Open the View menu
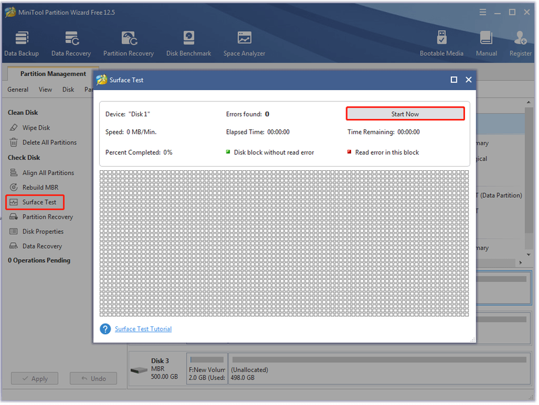Image resolution: width=539 pixels, height=405 pixels. (45, 89)
